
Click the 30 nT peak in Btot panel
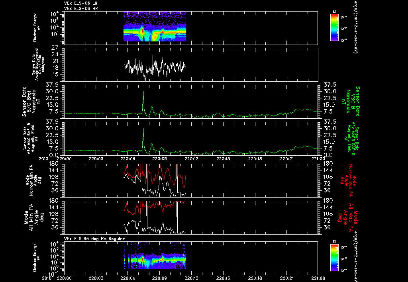[x=143, y=92]
